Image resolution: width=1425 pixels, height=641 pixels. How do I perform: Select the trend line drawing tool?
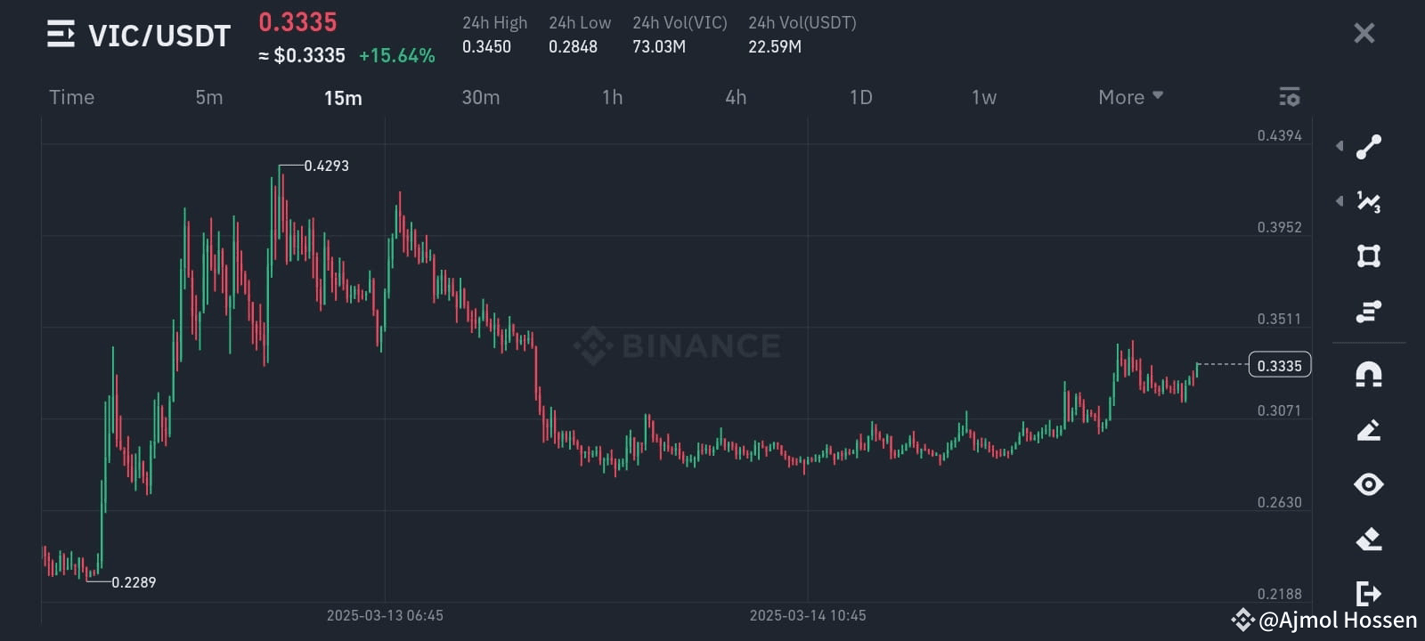click(x=1369, y=145)
